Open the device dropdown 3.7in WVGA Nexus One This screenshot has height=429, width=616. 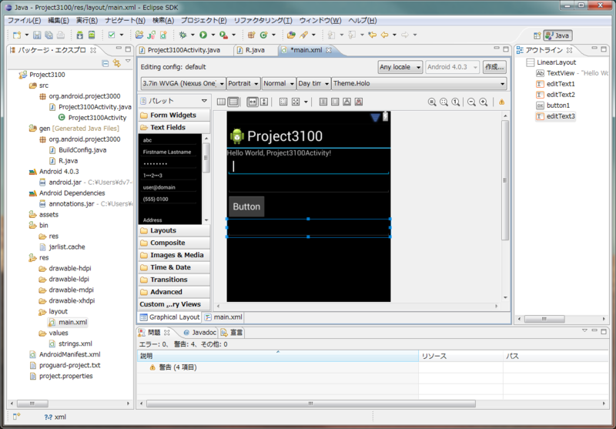183,83
